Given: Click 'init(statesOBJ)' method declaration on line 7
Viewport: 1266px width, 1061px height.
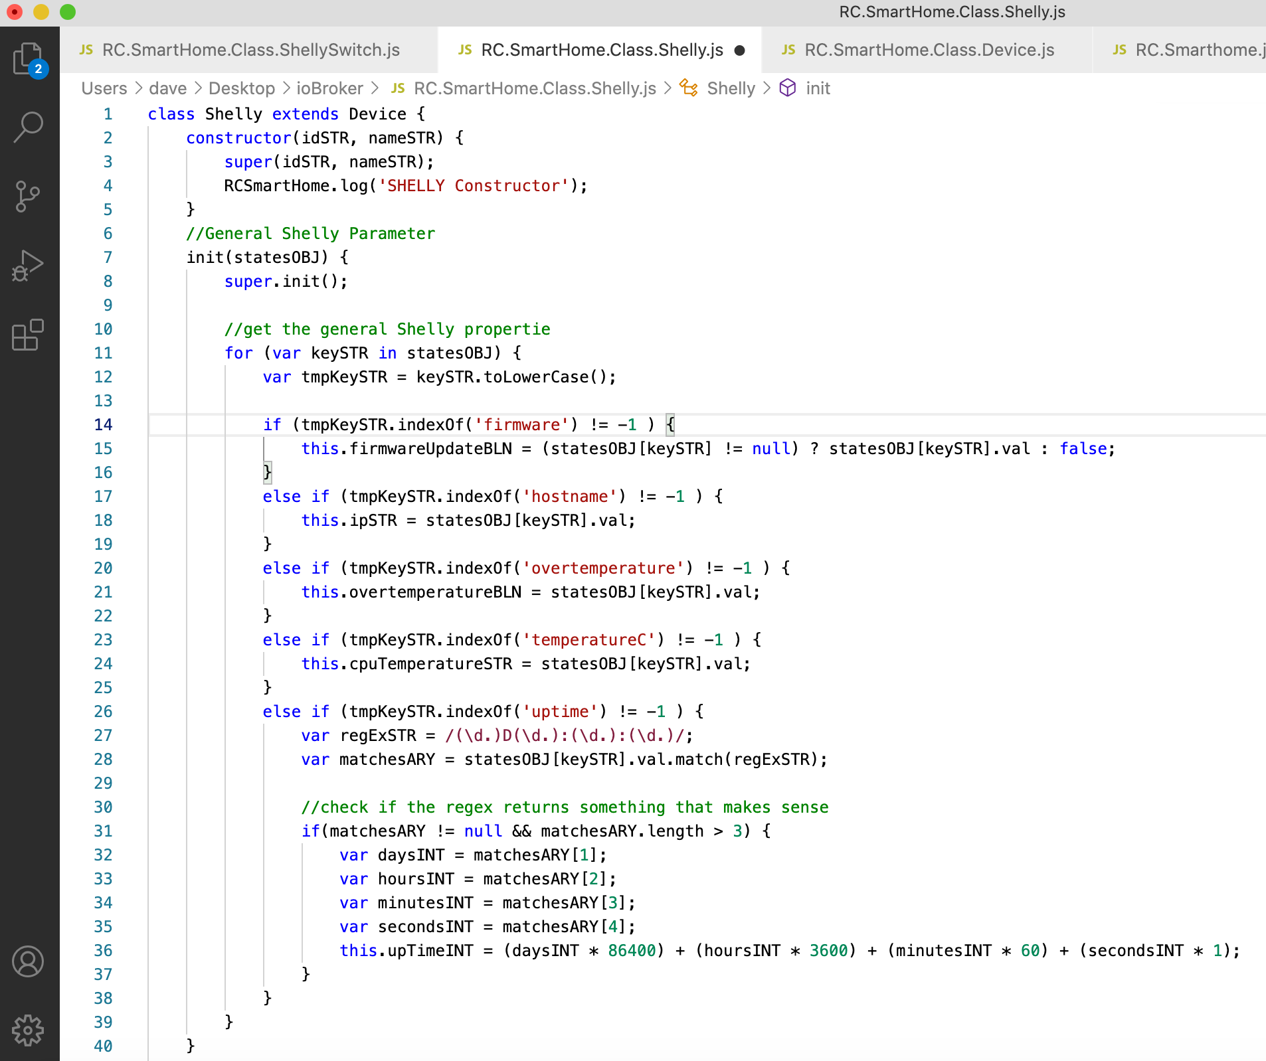Looking at the screenshot, I should pos(257,258).
